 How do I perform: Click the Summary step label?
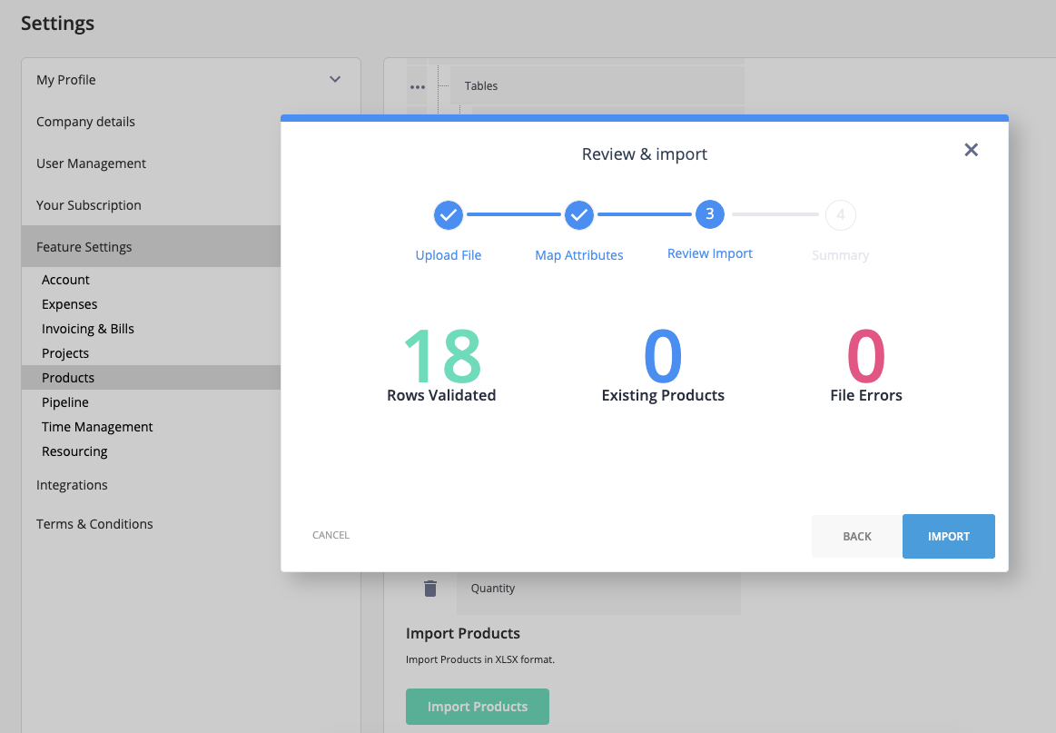coord(840,255)
